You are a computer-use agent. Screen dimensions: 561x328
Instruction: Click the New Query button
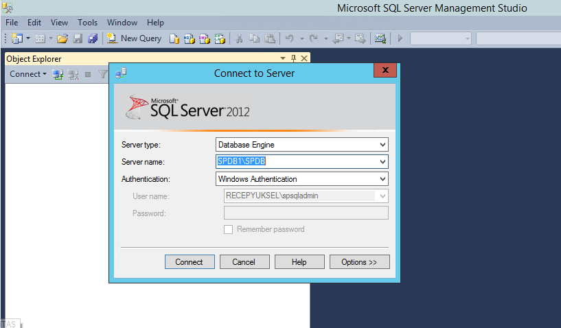pos(134,38)
